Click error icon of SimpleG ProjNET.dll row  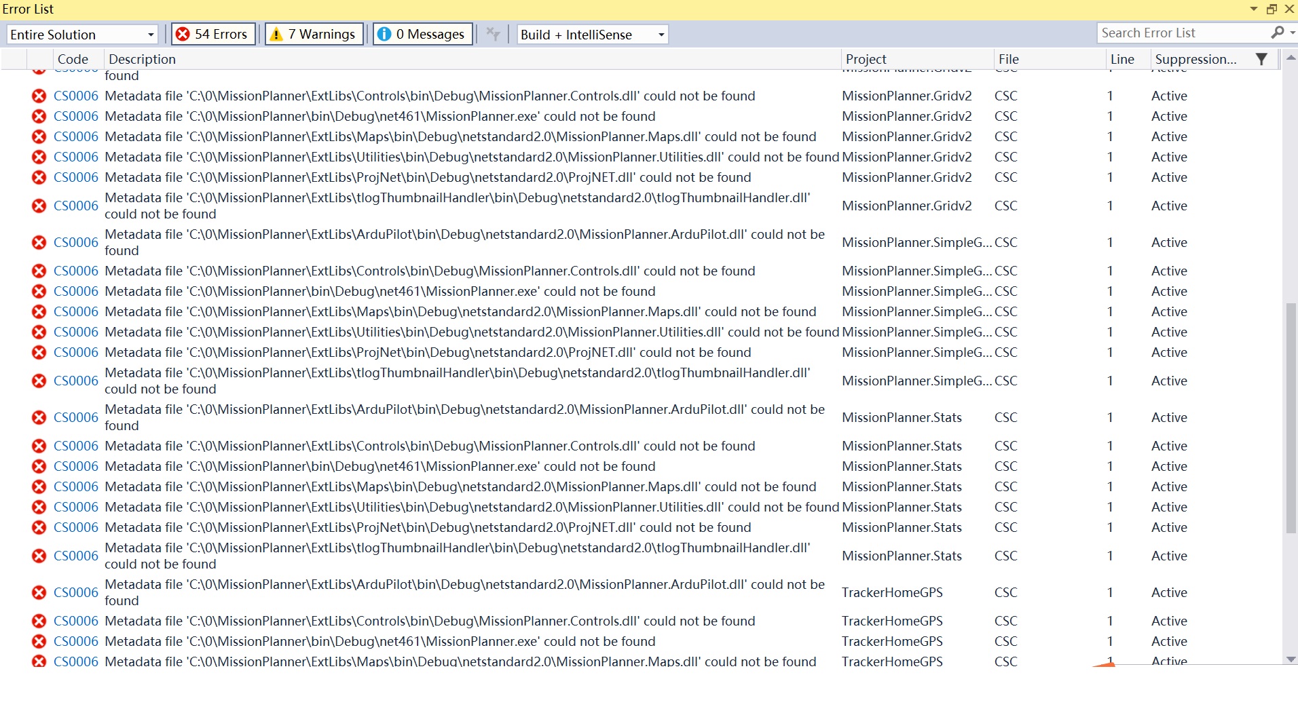coord(39,352)
